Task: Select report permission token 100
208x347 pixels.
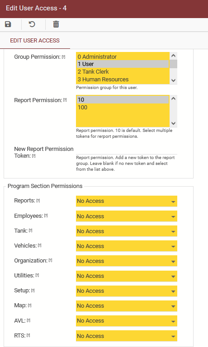Action: click(x=123, y=108)
